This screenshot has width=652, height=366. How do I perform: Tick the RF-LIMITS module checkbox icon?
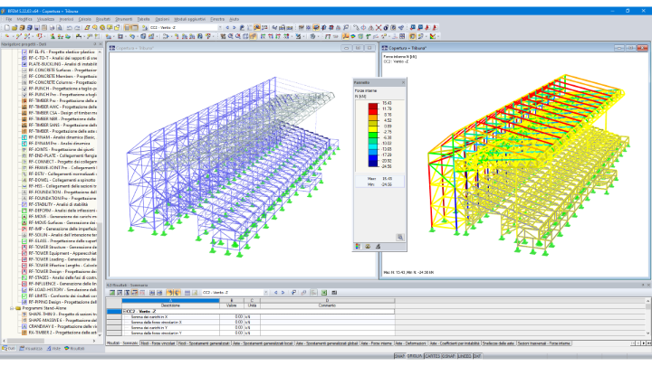[24, 296]
